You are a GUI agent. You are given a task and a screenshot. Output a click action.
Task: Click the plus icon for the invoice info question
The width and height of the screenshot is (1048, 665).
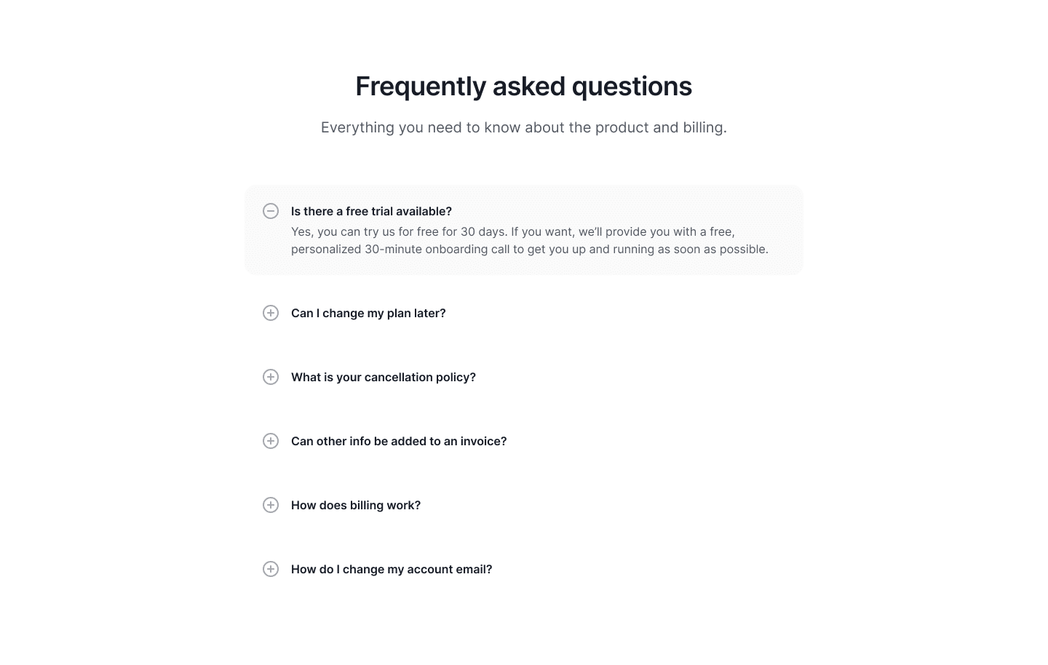click(271, 441)
